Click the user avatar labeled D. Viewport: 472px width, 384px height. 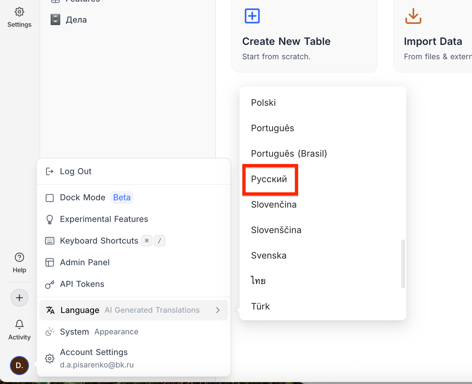(x=19, y=365)
